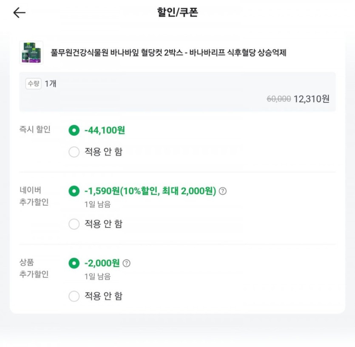Click the product name 풀무원건강식물원 바나바잎 혈당컷
355x347 pixels.
pyautogui.click(x=168, y=53)
